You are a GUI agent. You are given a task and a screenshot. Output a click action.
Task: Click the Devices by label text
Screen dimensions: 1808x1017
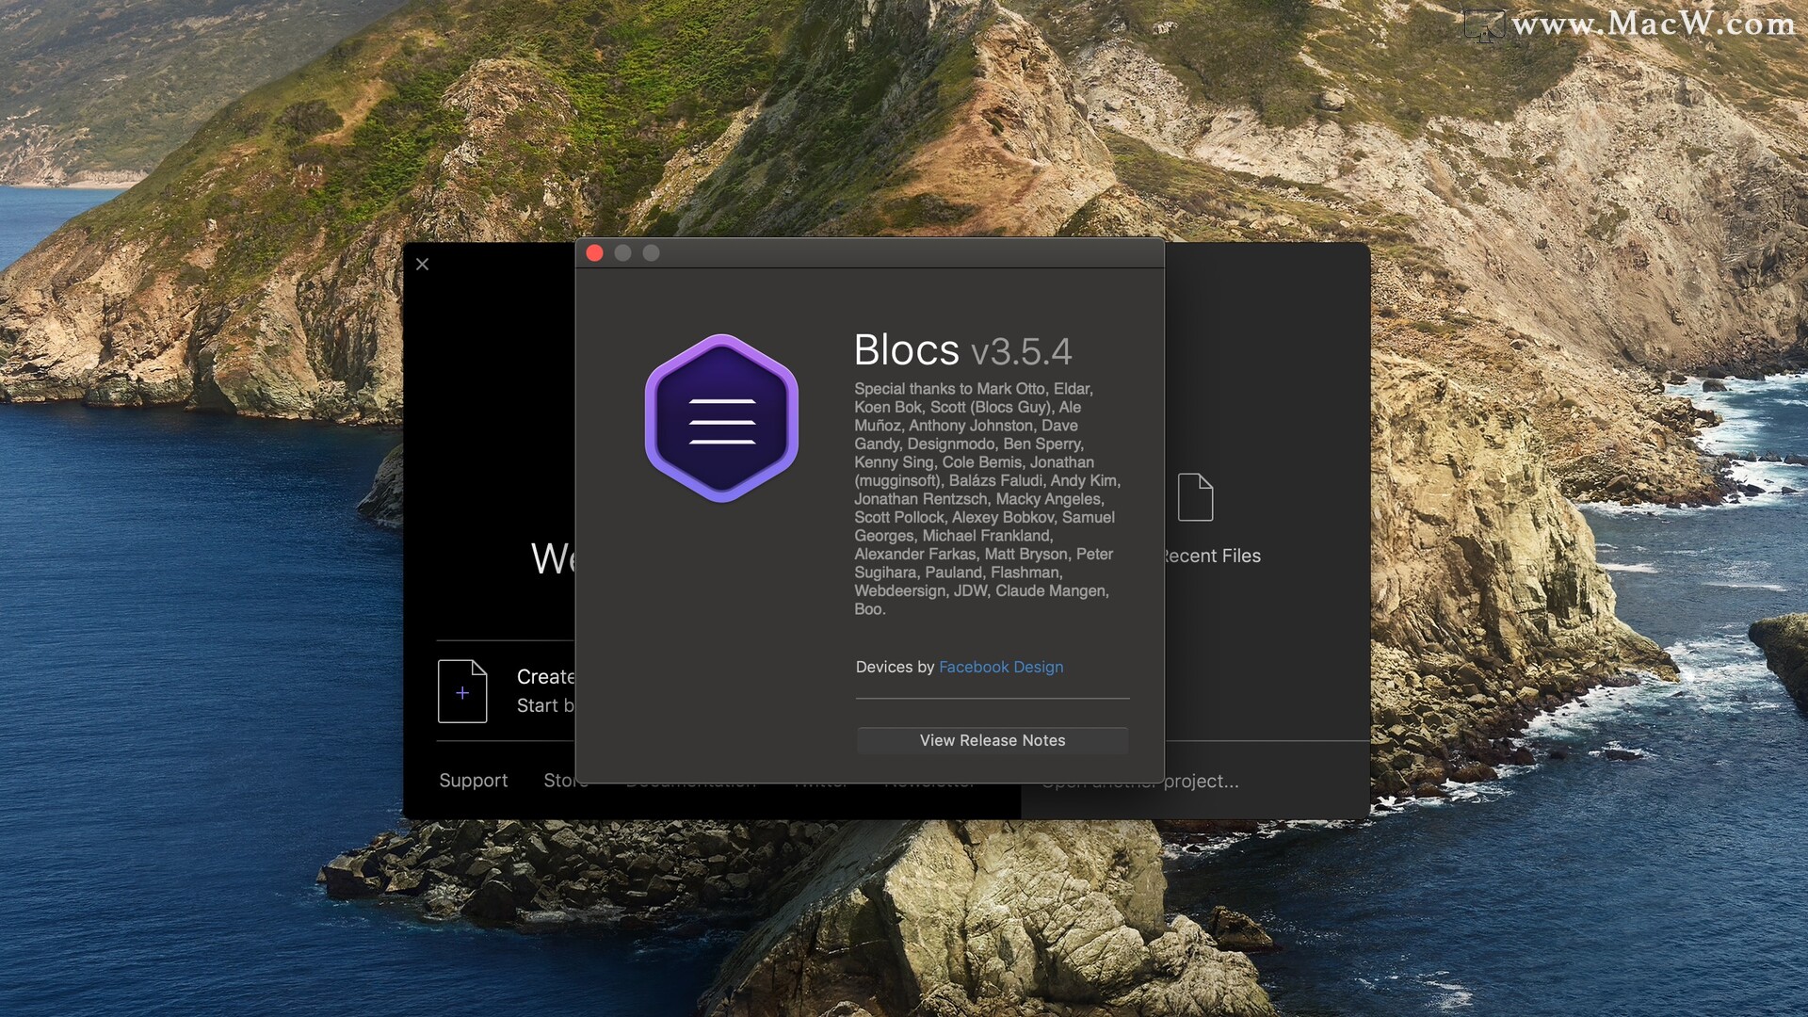pos(895,667)
